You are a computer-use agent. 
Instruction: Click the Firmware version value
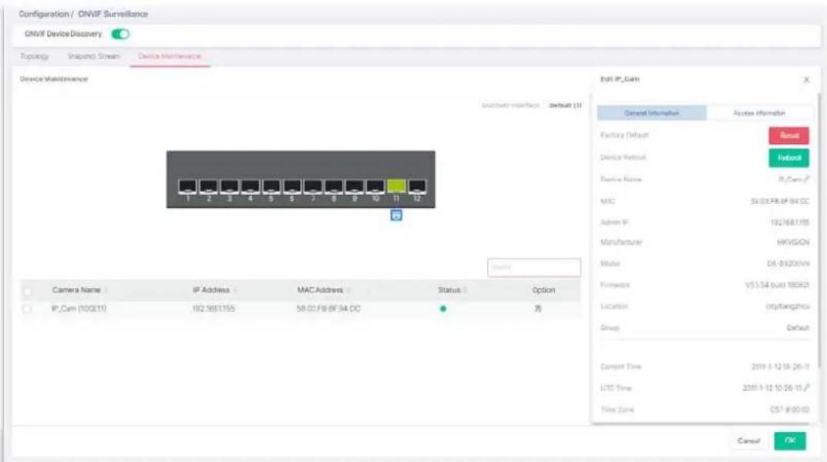click(x=777, y=285)
